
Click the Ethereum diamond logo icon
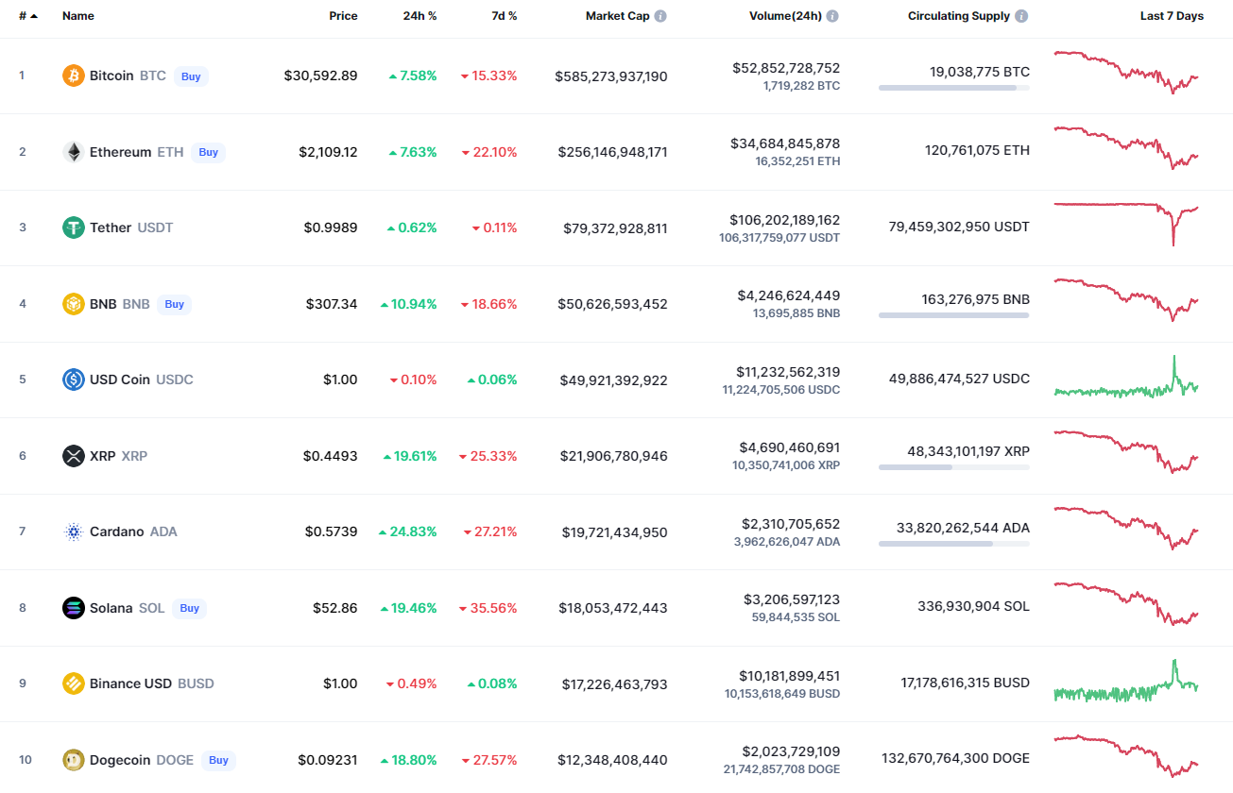point(73,152)
